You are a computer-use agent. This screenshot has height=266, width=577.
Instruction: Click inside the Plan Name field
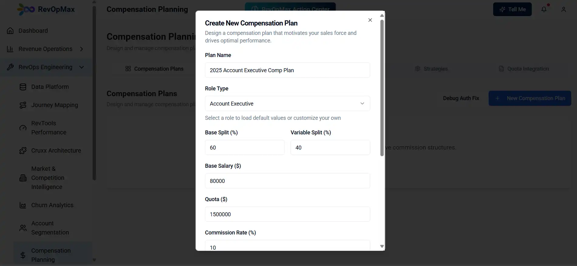[287, 70]
